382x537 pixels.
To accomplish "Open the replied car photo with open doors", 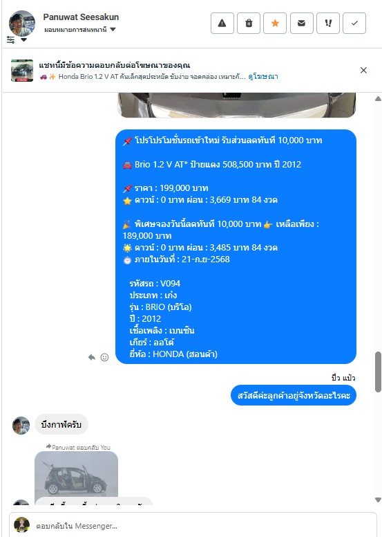I will (76, 474).
